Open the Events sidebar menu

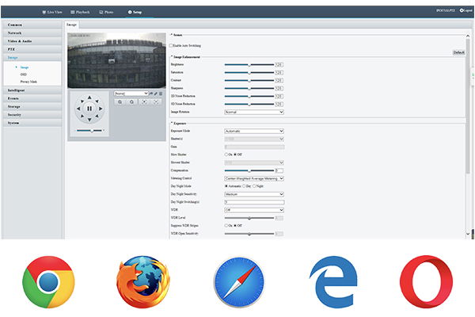pos(32,98)
